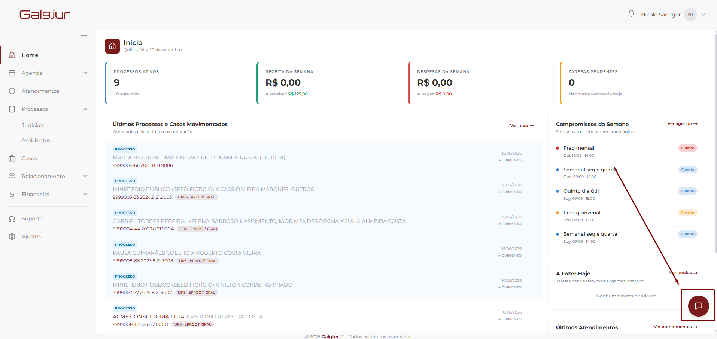This screenshot has width=717, height=339.
Task: Expand the Relacionamento menu chevron
Action: click(x=85, y=176)
